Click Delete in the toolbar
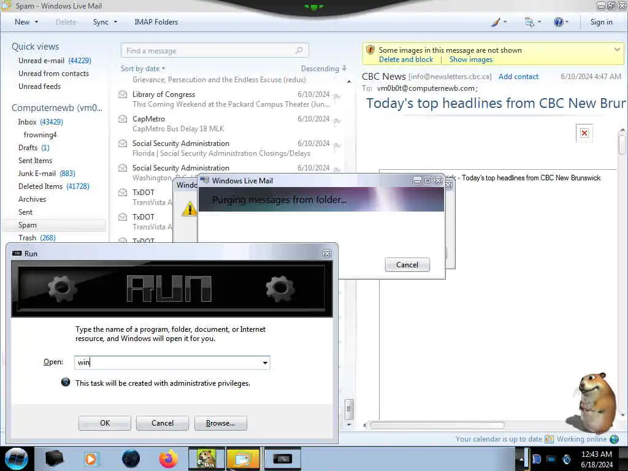Screen dimensions: 628x471 [66, 22]
